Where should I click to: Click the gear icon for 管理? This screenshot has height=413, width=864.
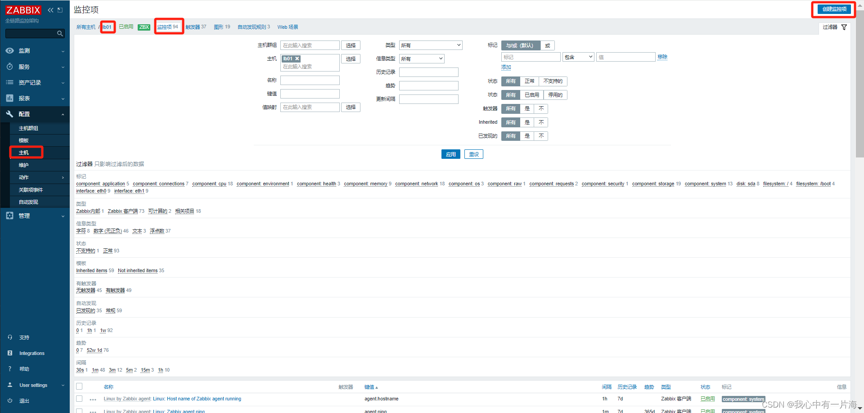pos(9,215)
